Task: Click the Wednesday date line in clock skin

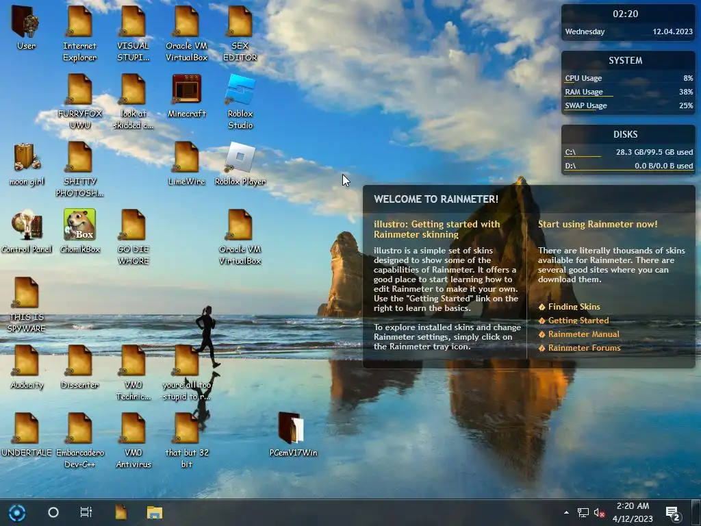Action: pyautogui.click(x=628, y=32)
